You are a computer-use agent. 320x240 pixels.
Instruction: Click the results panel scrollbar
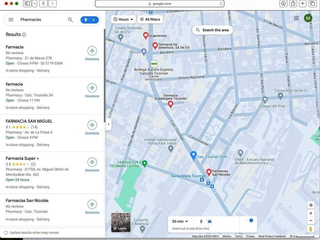tap(105, 75)
